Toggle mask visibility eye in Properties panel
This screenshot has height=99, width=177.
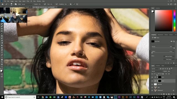(x=171, y=63)
